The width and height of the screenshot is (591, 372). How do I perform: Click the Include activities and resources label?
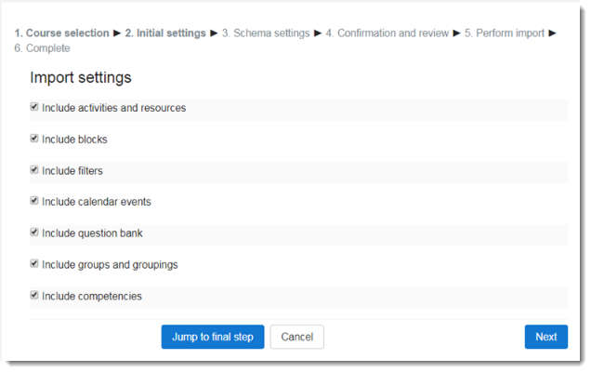click(113, 108)
